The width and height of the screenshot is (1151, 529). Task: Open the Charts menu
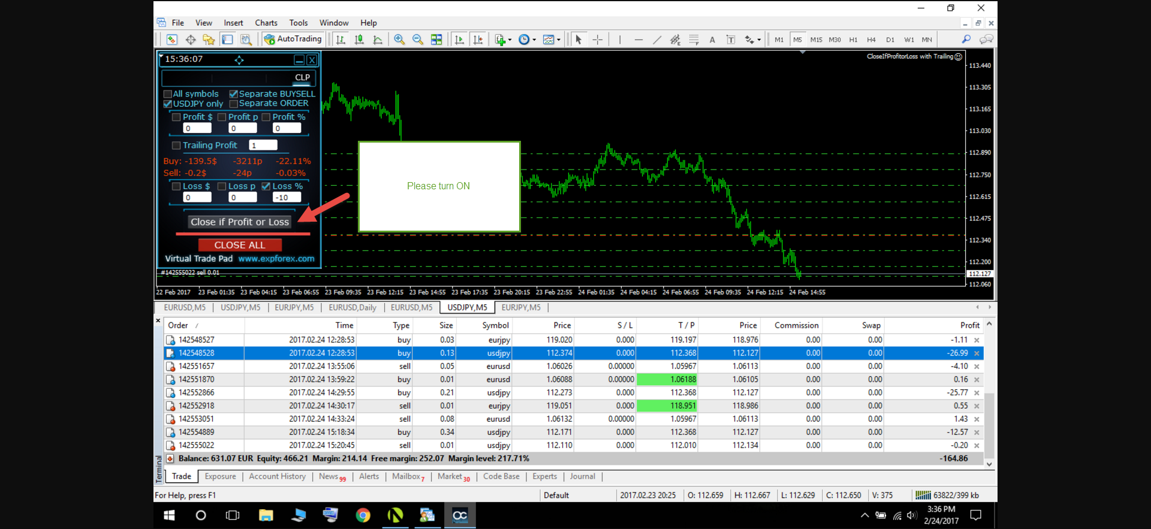[266, 23]
